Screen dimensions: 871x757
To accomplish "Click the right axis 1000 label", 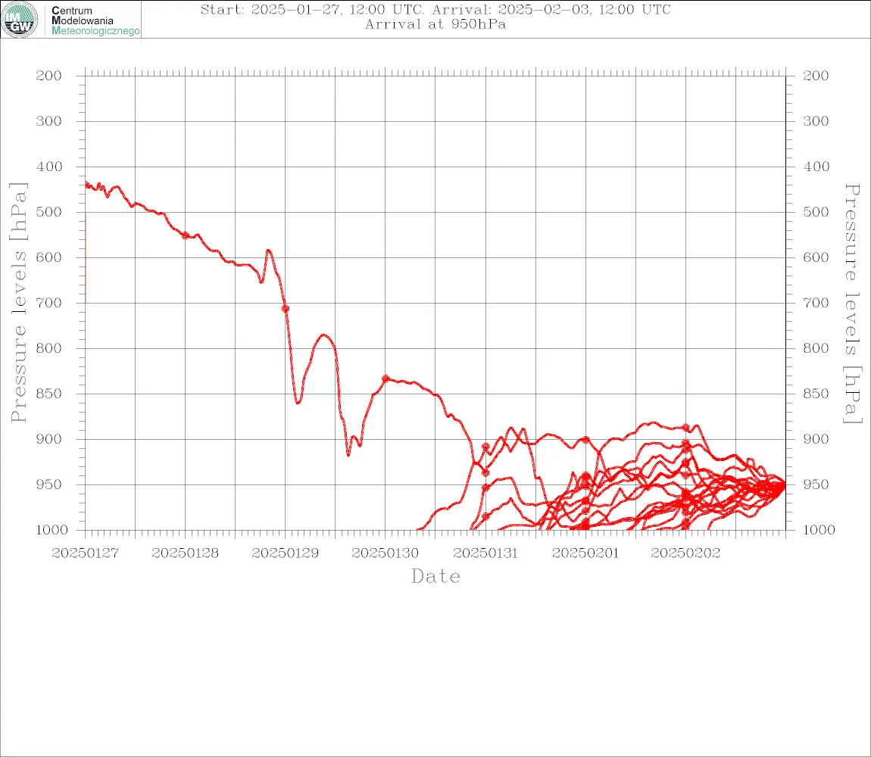I will click(819, 530).
